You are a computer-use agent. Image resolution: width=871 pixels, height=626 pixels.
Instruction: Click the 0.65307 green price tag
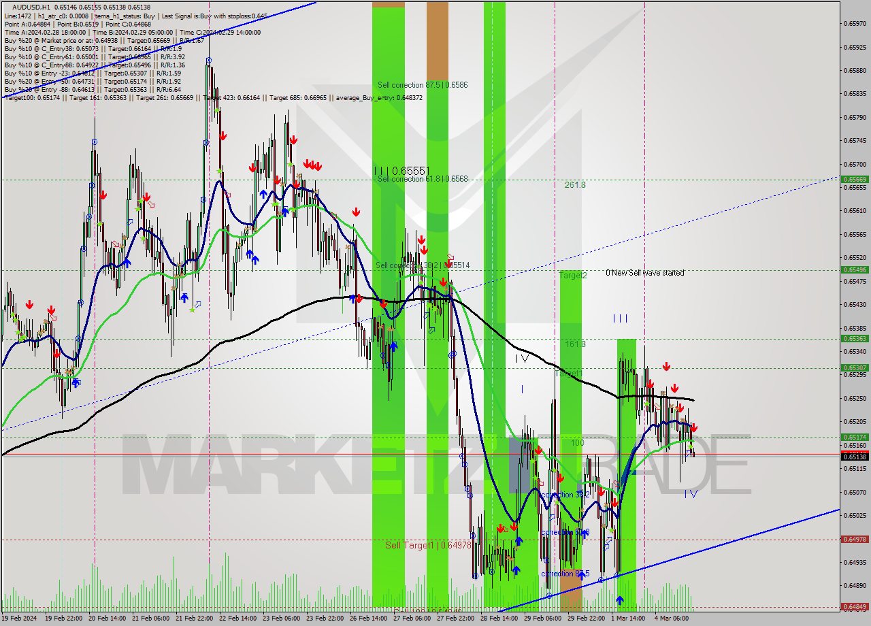pyautogui.click(x=854, y=367)
